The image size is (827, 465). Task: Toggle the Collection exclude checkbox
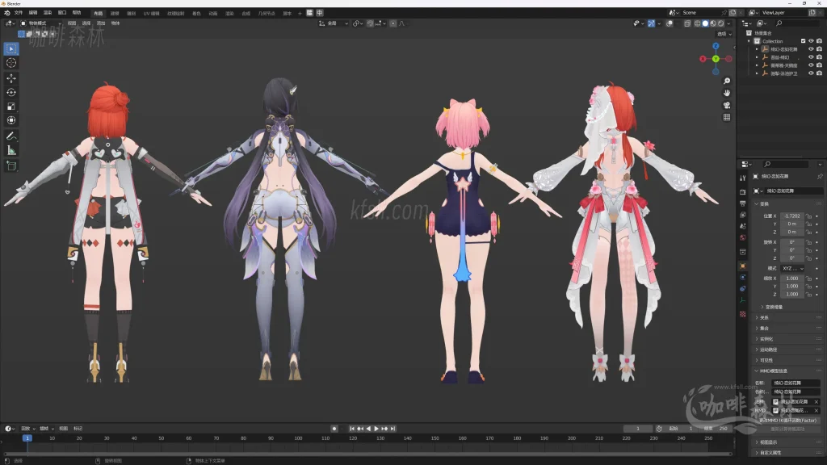[x=804, y=41]
